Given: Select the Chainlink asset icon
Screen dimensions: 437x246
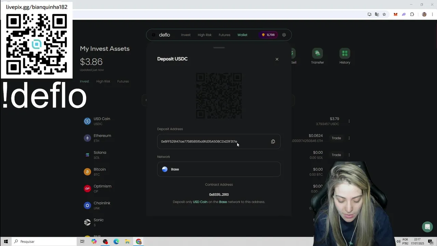Looking at the screenshot, I should click(87, 205).
